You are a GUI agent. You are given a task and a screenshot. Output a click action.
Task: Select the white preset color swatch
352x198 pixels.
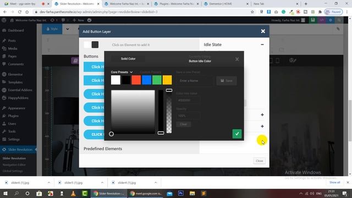point(116,80)
